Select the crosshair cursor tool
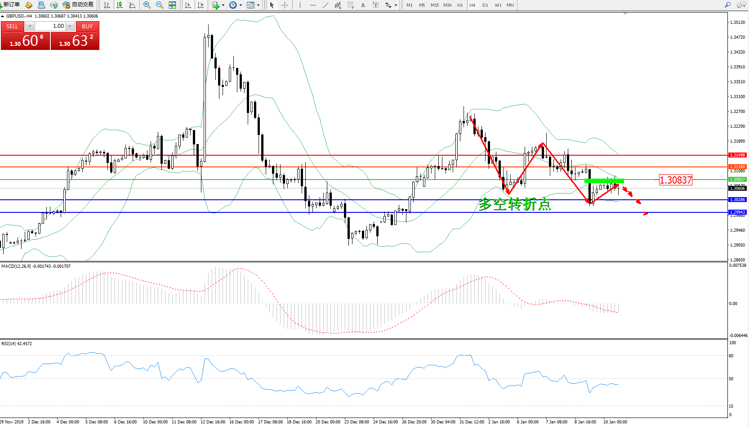The height and width of the screenshot is (427, 749). 285,5
